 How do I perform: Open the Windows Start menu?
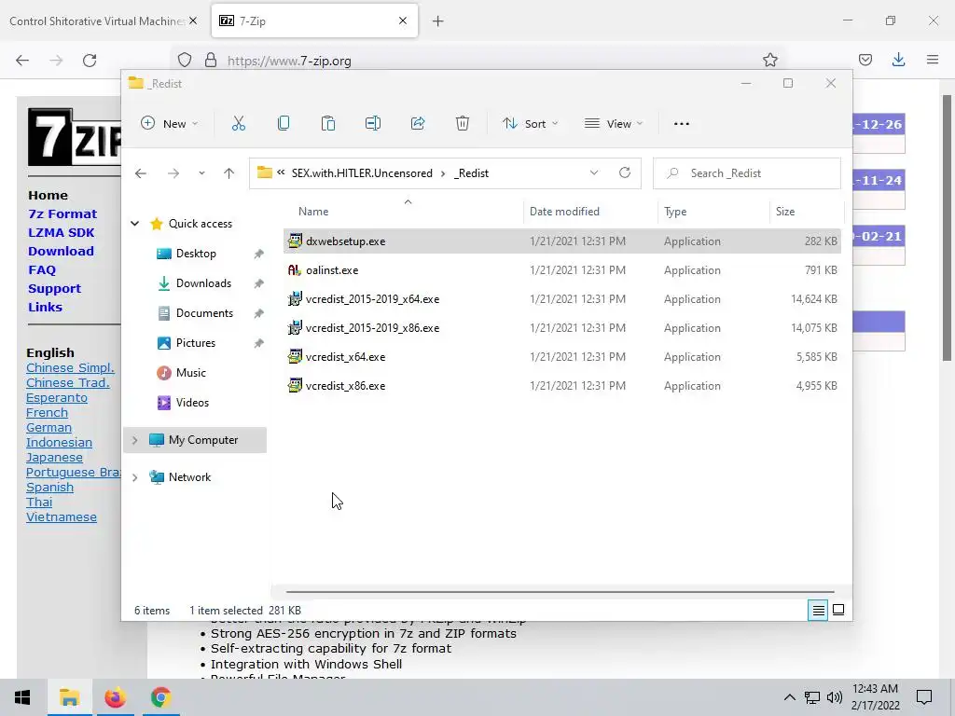click(x=22, y=697)
